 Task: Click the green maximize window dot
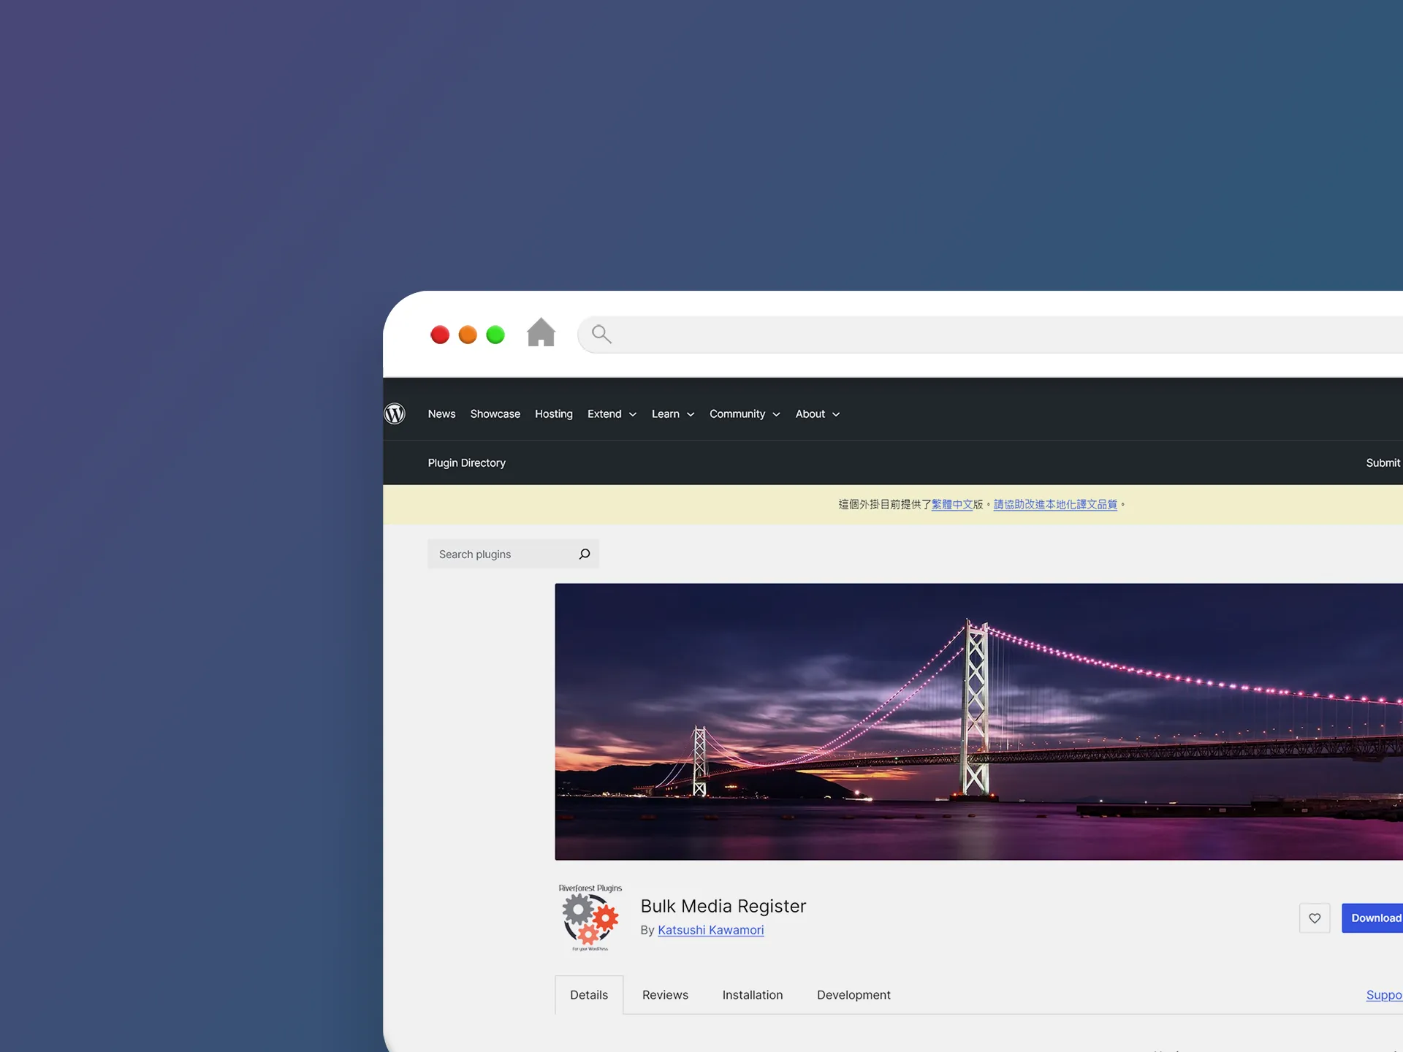(x=495, y=335)
